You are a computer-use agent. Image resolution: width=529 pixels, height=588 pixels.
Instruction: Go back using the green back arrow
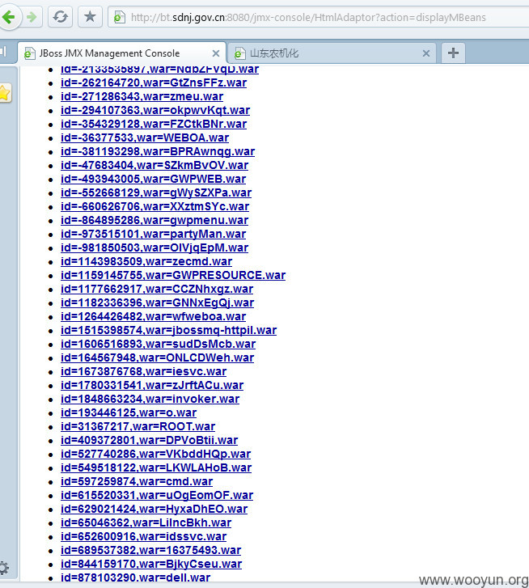[8, 17]
